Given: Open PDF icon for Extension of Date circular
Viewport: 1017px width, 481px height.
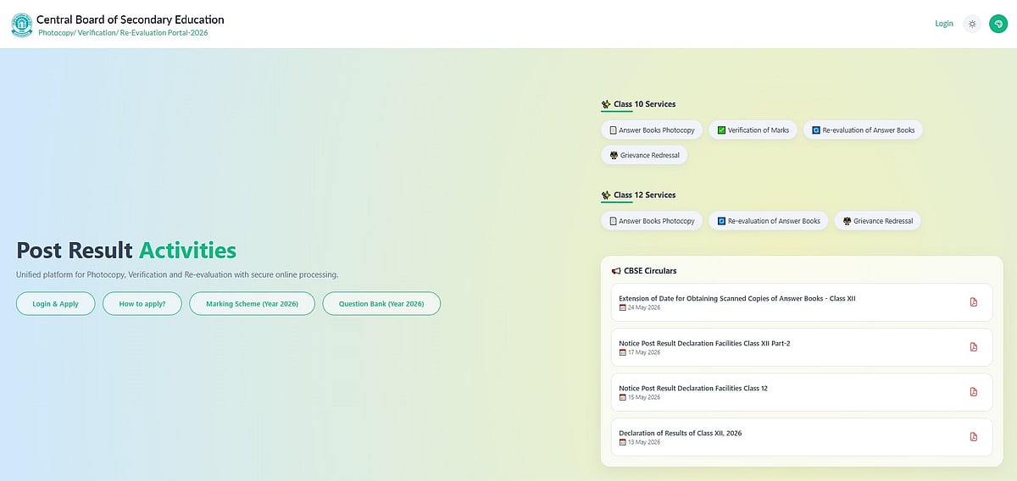Looking at the screenshot, I should click(x=973, y=302).
